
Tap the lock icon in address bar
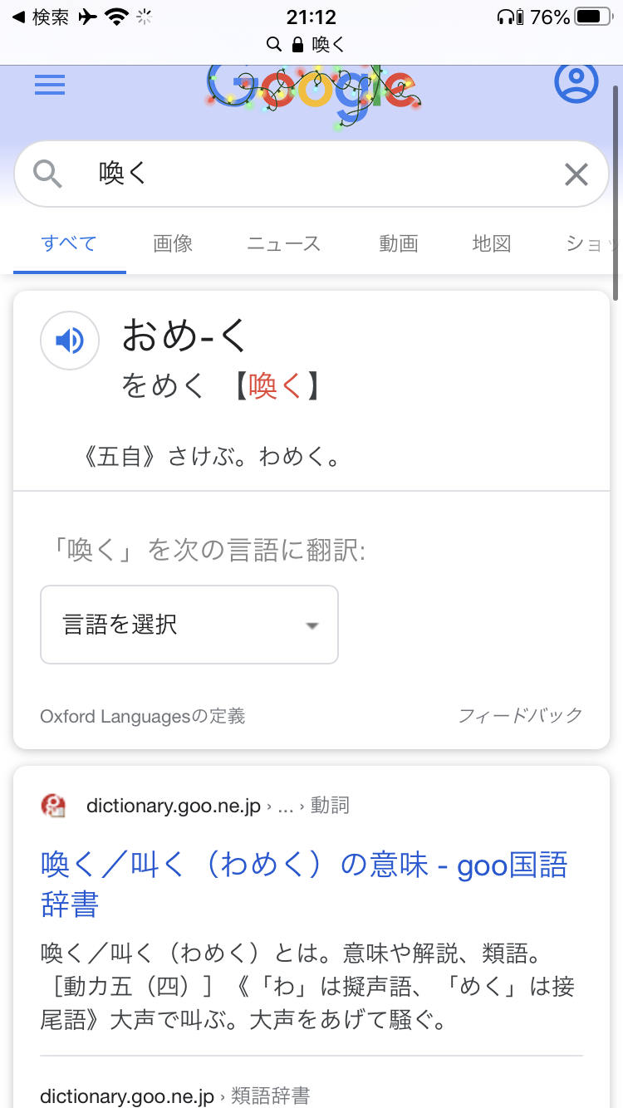(297, 44)
